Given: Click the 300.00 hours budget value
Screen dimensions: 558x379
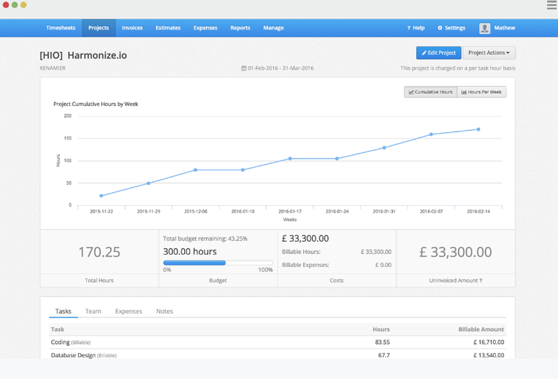Looking at the screenshot, I should (x=190, y=252).
